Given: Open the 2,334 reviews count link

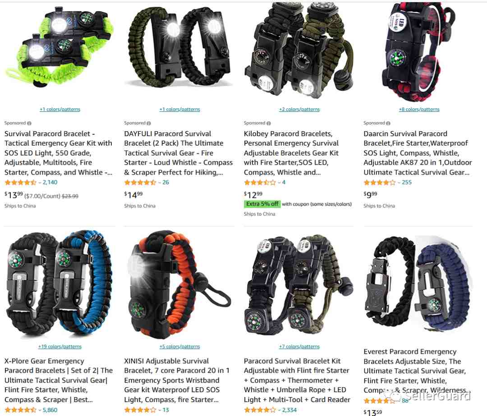Looking at the screenshot, I should point(289,410).
